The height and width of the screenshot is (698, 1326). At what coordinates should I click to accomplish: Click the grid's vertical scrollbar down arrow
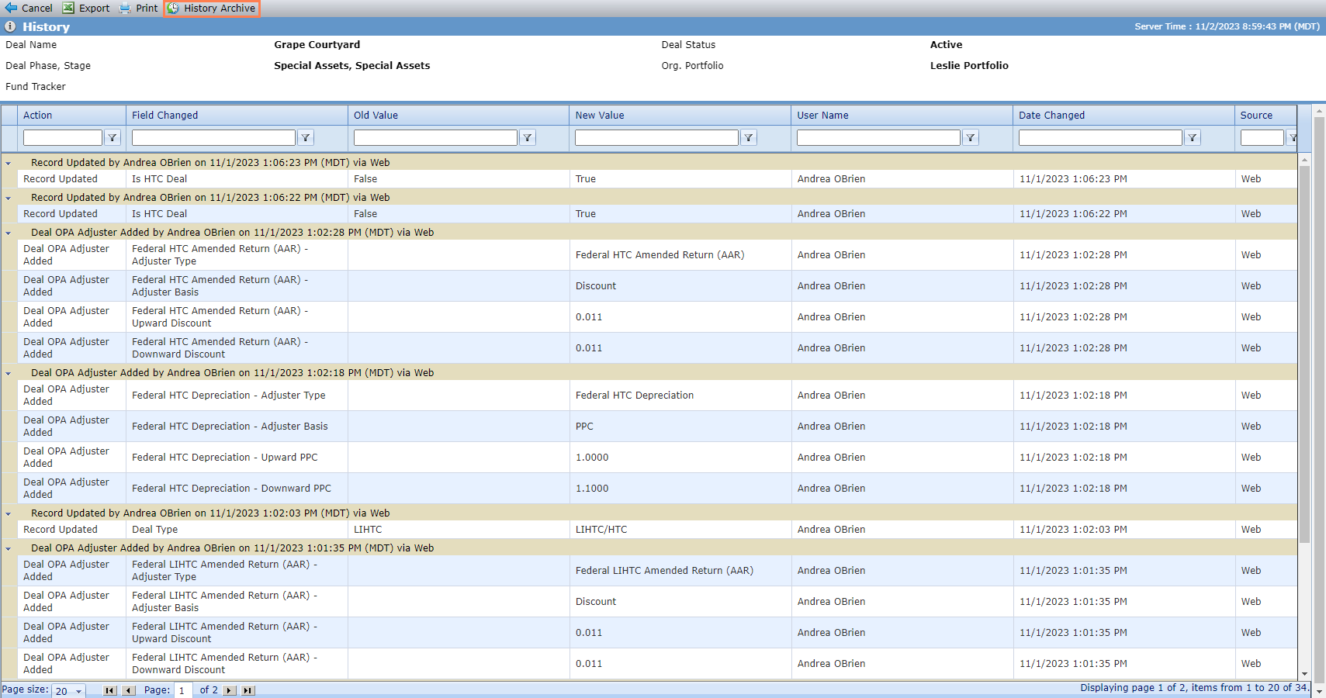[x=1304, y=674]
